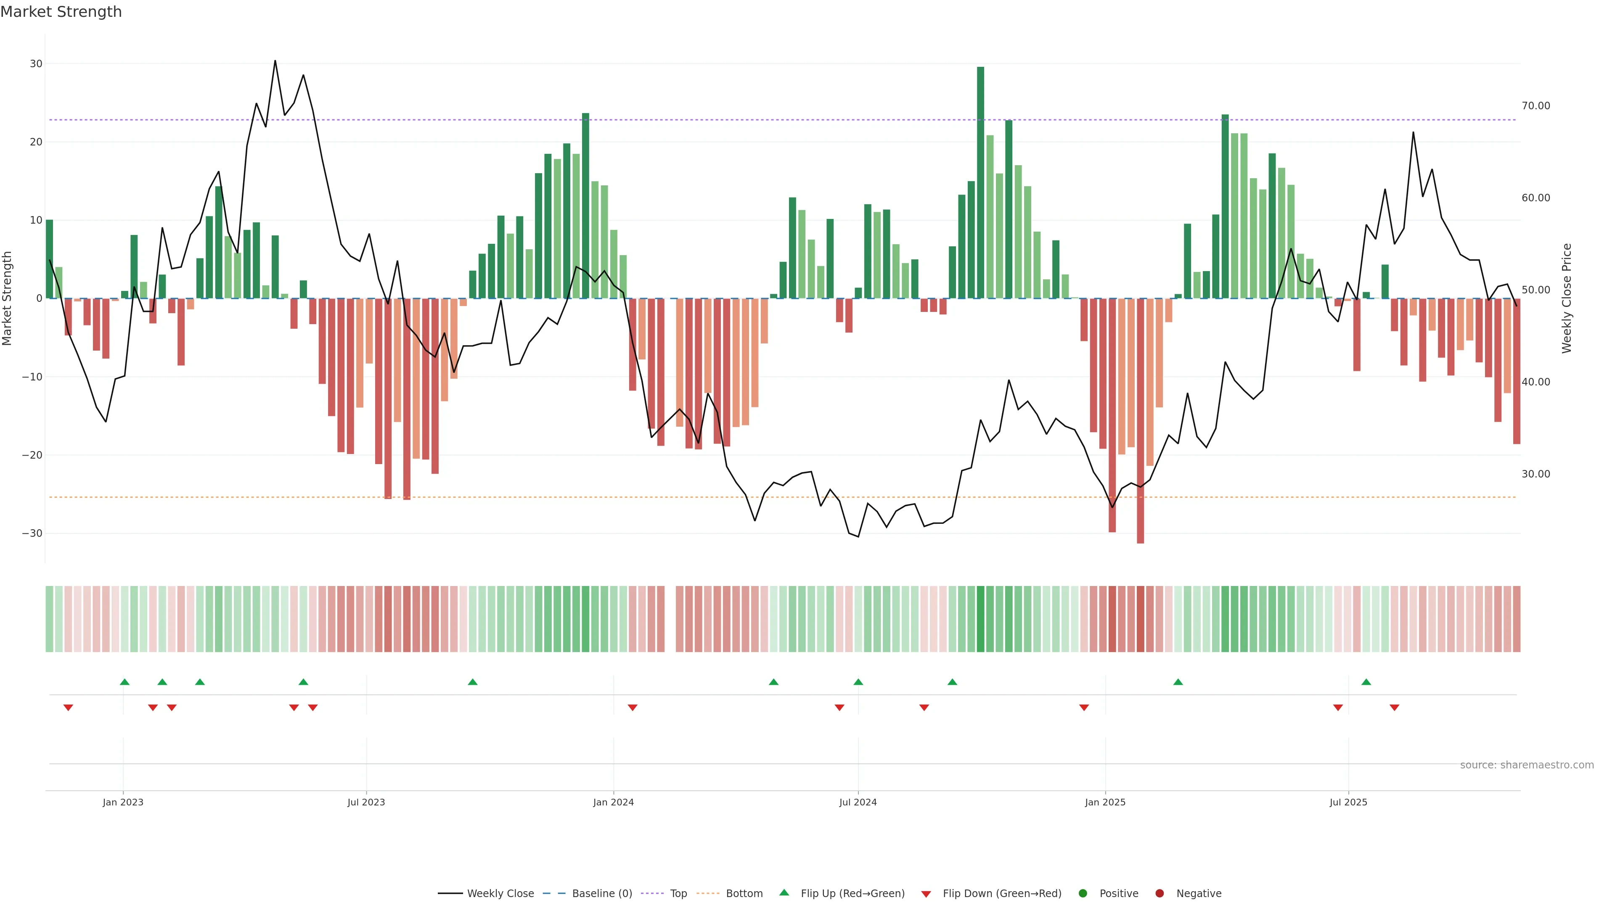Click the last red flip-down triangle marker

pyautogui.click(x=1394, y=707)
